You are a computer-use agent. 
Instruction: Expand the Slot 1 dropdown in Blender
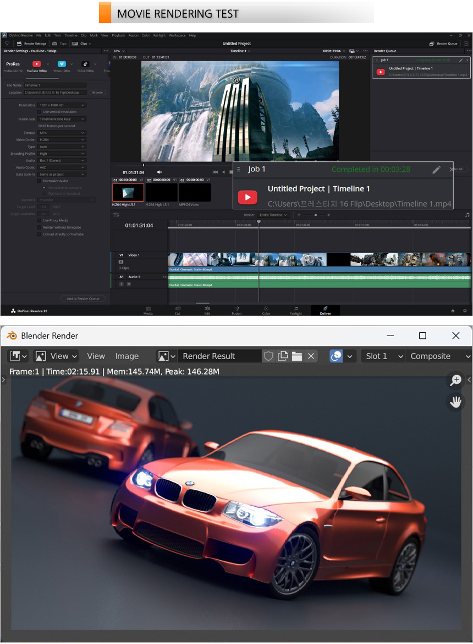(383, 356)
